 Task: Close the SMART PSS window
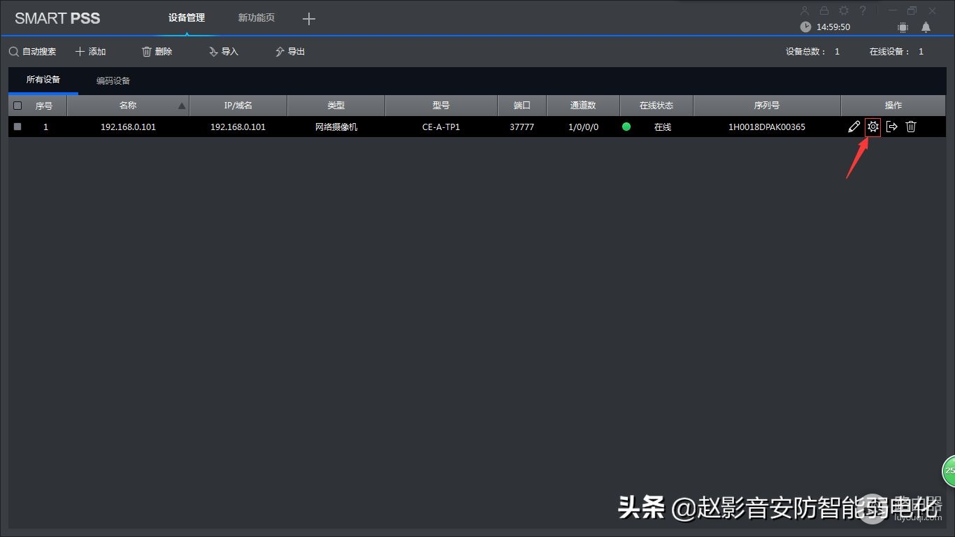click(x=932, y=10)
